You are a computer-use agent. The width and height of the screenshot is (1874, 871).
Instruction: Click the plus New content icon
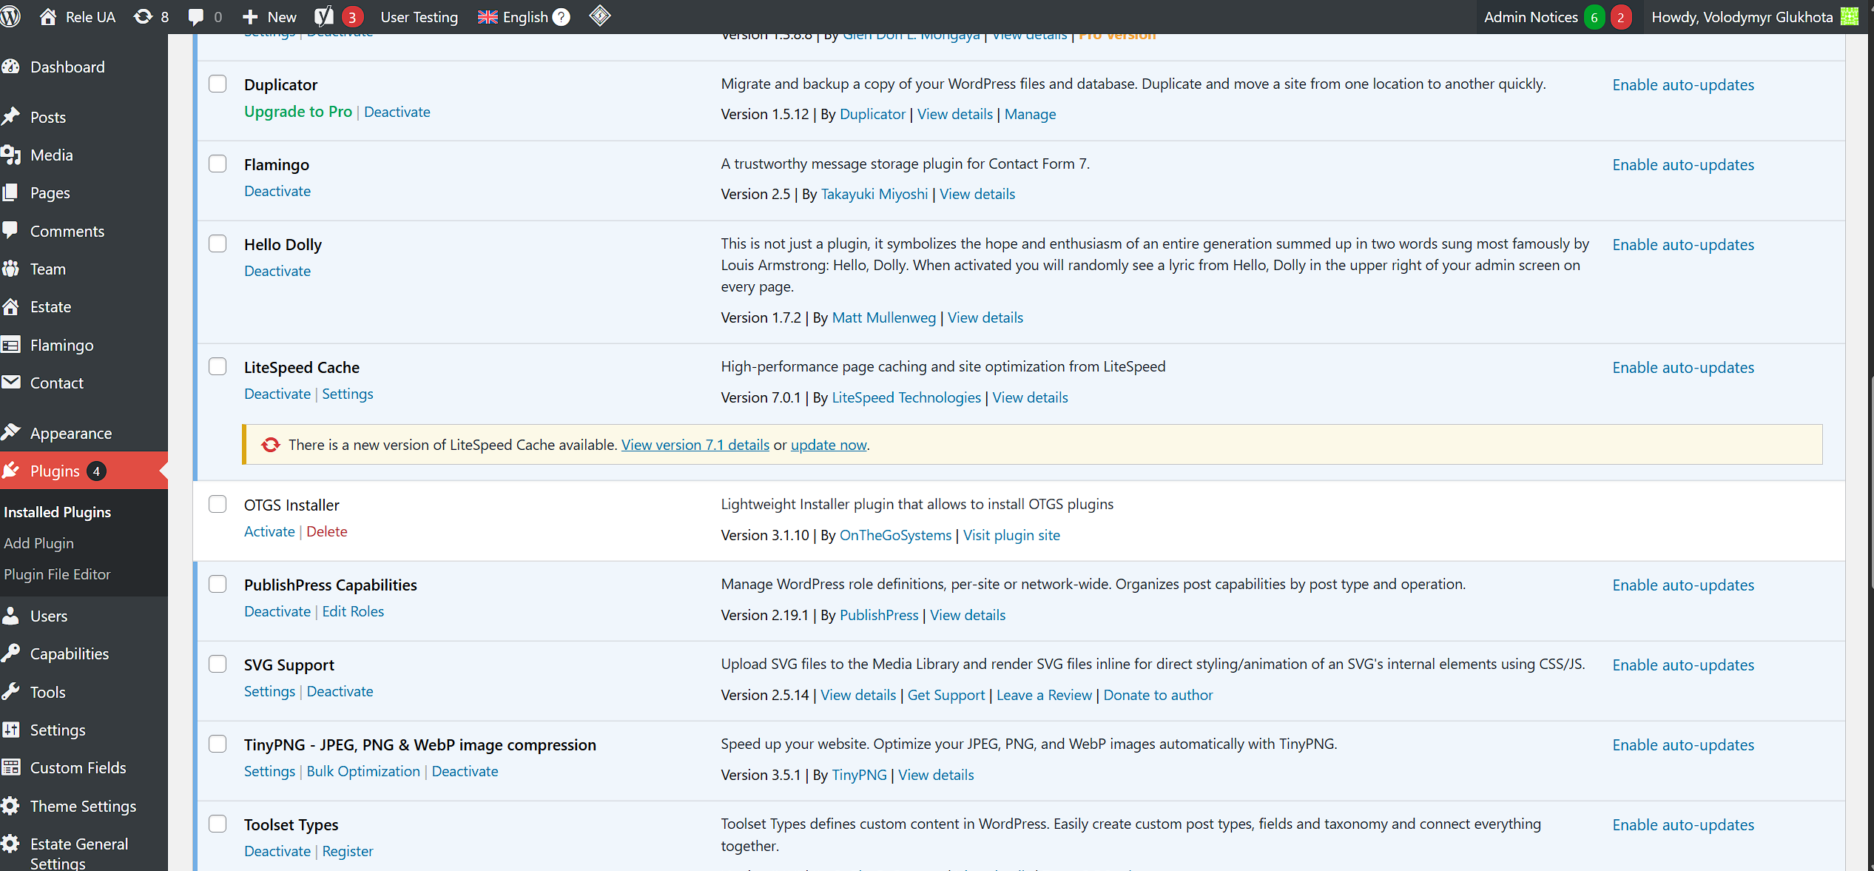250,16
